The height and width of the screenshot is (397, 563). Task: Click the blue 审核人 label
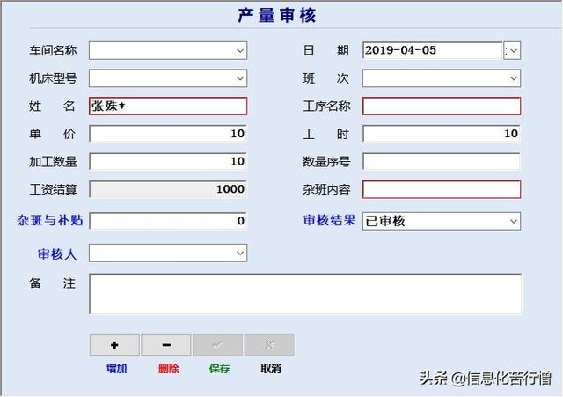coord(57,254)
